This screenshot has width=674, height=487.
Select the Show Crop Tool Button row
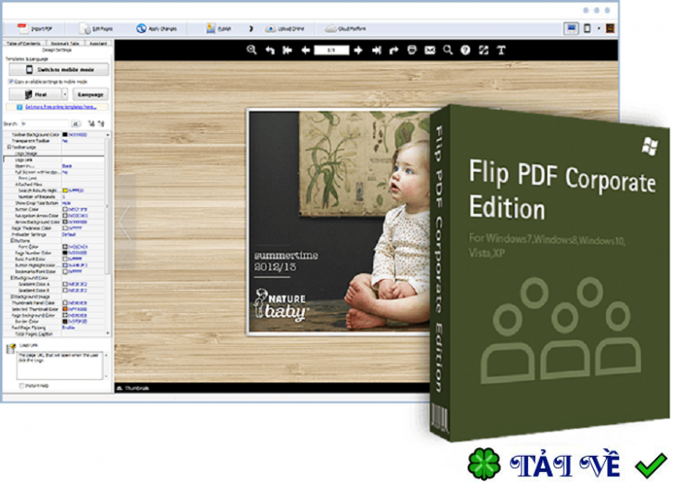tap(54, 203)
